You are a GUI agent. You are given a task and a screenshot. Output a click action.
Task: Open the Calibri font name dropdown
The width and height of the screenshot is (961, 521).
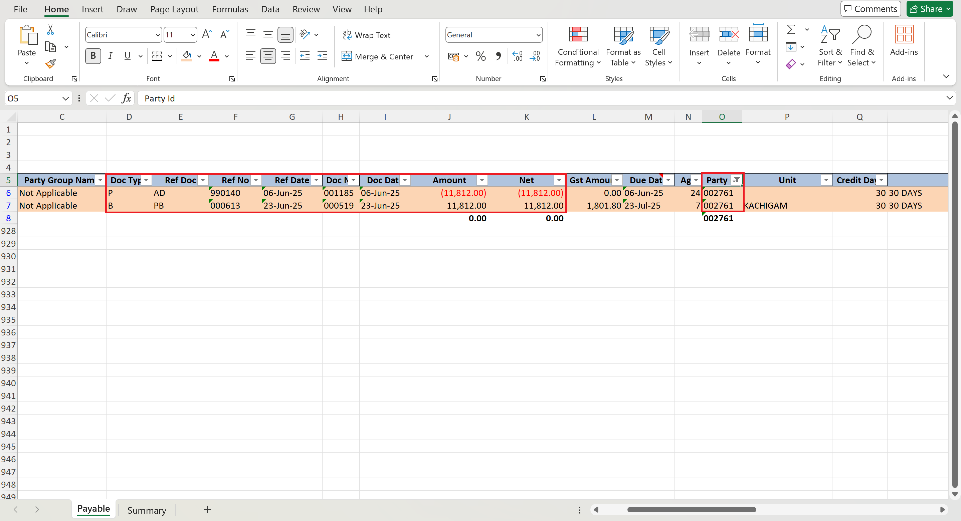coord(158,35)
